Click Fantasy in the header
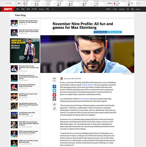The image size is (146, 147). pyautogui.click(x=122, y=9)
